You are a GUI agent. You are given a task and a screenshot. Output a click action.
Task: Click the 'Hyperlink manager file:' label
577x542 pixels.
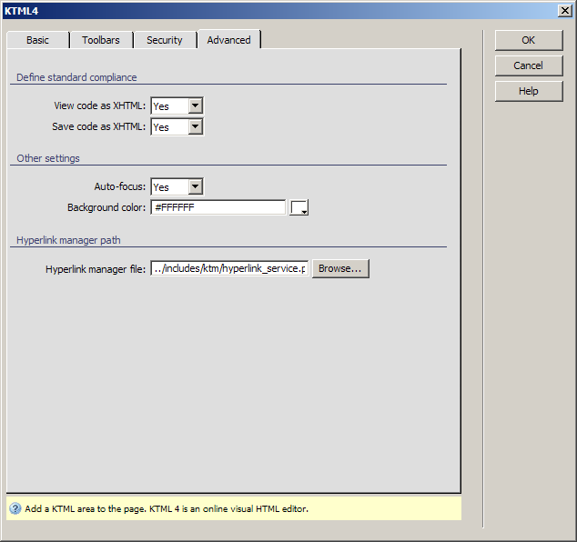pos(96,269)
